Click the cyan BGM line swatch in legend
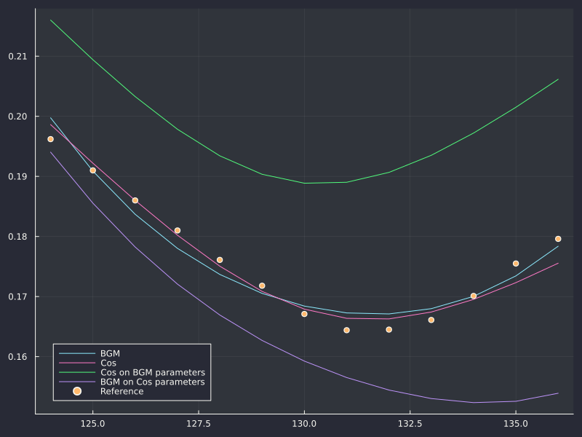The width and height of the screenshot is (582, 437). 77,353
